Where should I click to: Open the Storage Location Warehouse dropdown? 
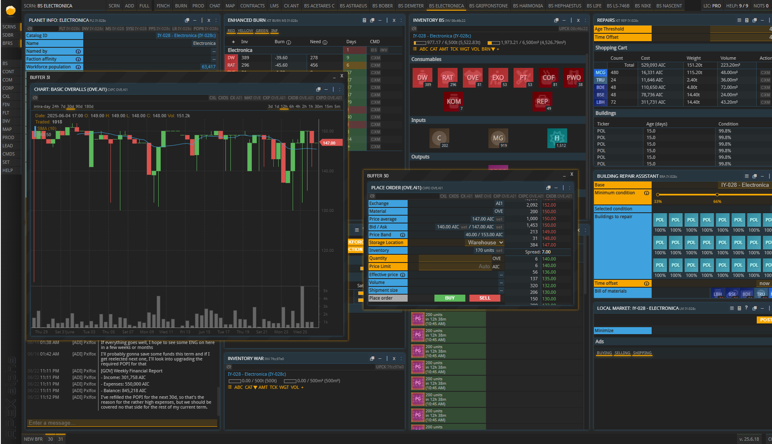[x=485, y=243]
